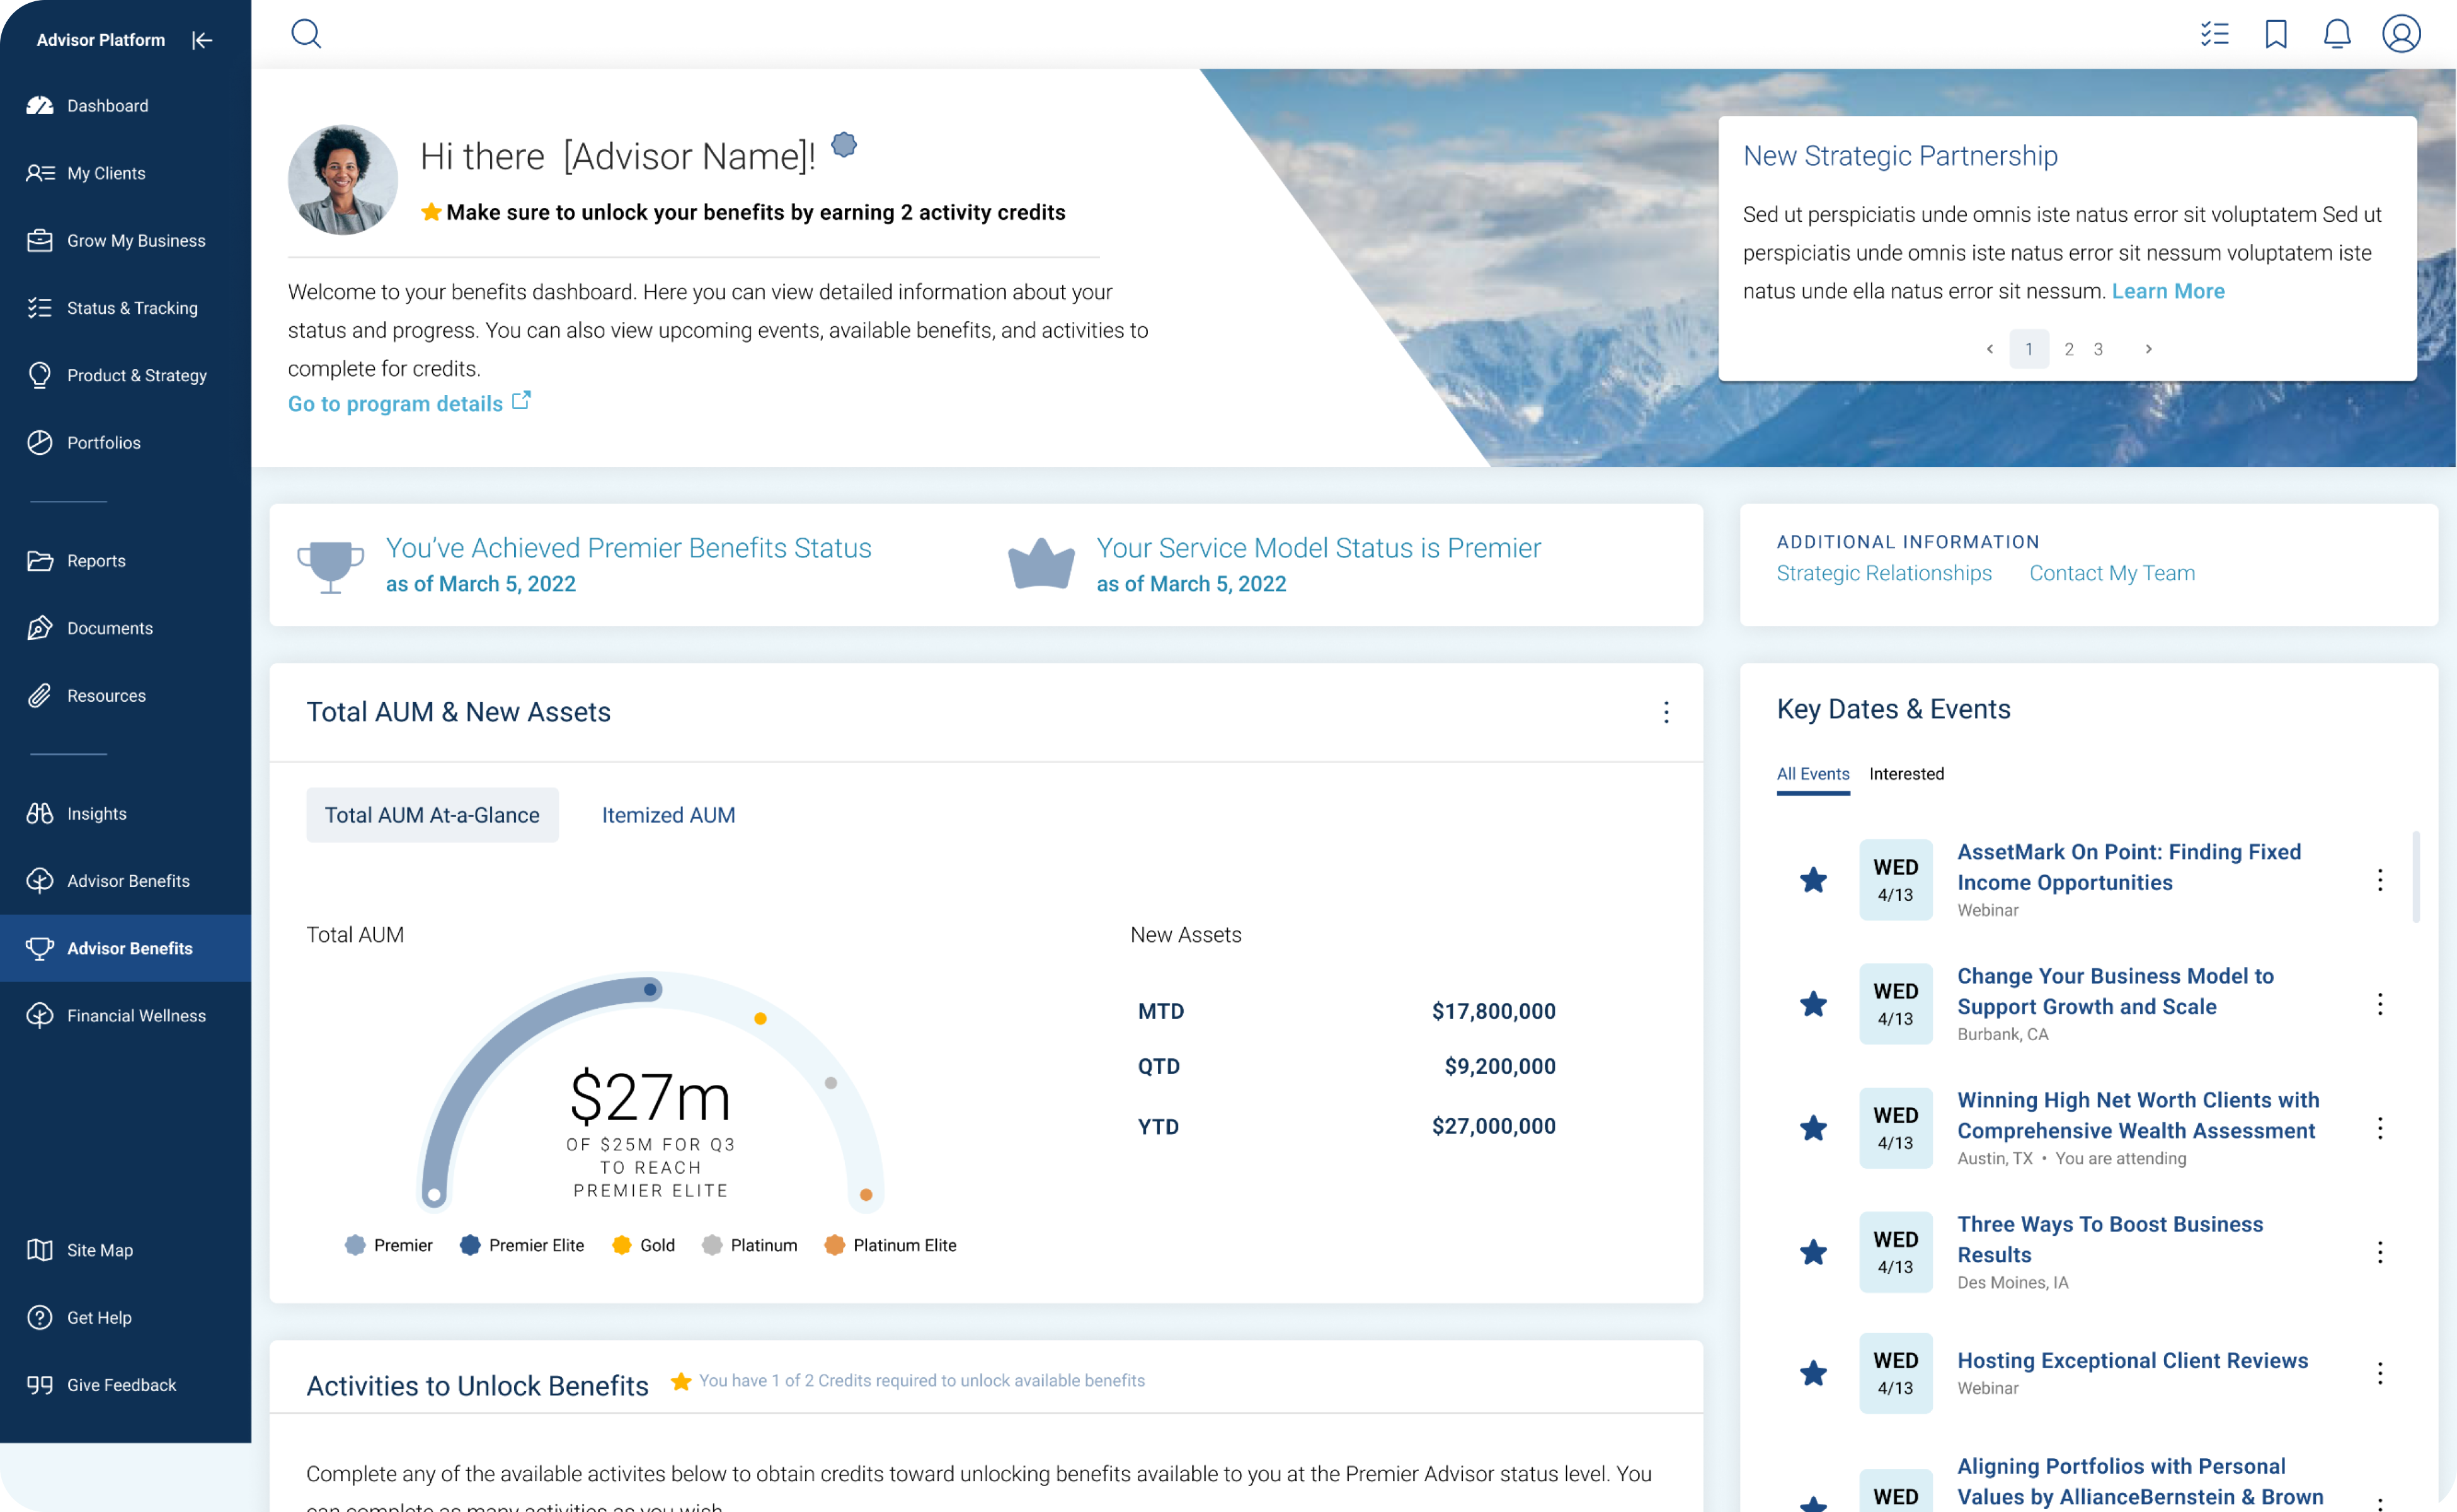
Task: Toggle star for Hosting Exceptional Client Reviews
Action: tap(1813, 1373)
